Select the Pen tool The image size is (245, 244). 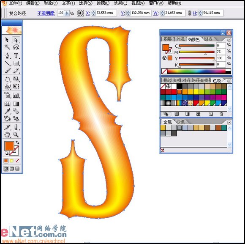click(x=7, y=55)
